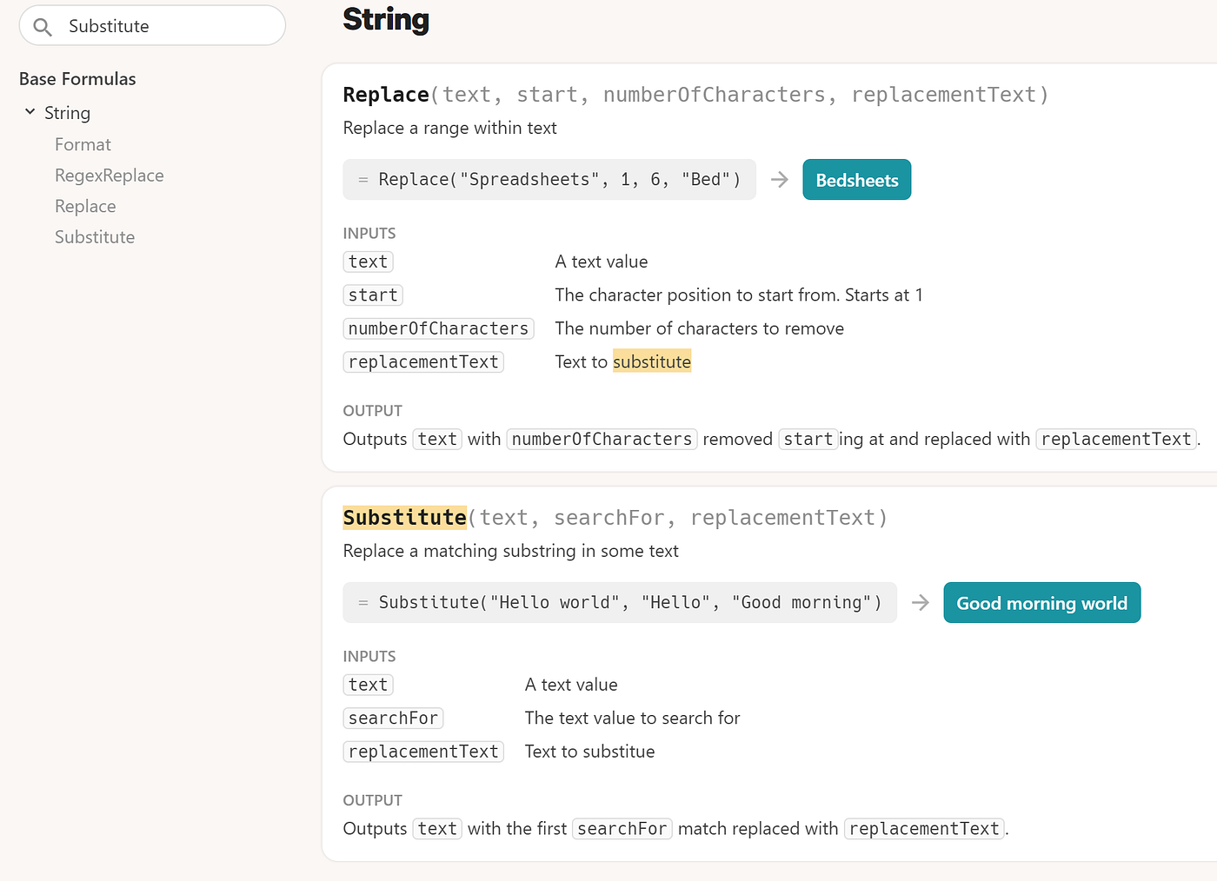Click the Substitute formula title
Viewport: 1217px width, 881px height.
tap(404, 517)
